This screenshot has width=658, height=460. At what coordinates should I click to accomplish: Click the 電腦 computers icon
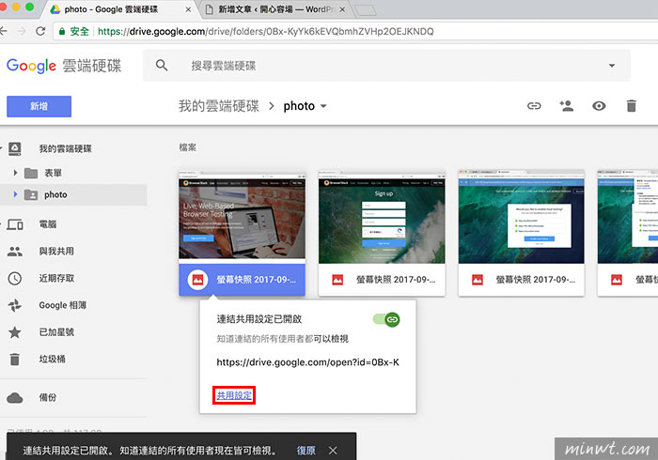pyautogui.click(x=15, y=224)
